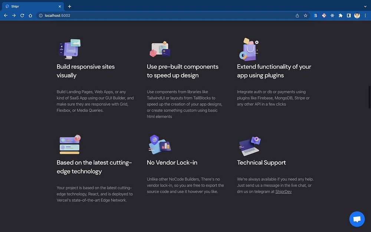Open the red cross extension icon
This screenshot has height=232, width=371.
click(x=324, y=15)
